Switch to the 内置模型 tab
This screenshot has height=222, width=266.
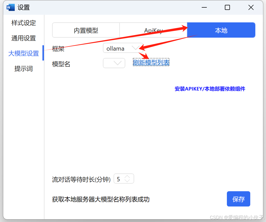[x=86, y=30]
